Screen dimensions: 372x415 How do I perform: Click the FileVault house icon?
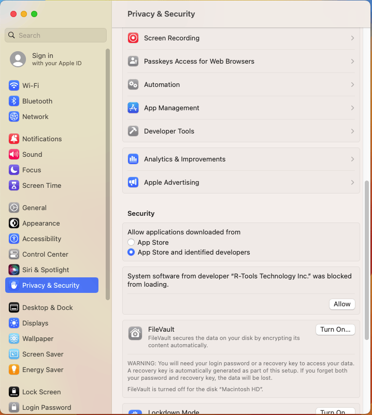pos(135,333)
